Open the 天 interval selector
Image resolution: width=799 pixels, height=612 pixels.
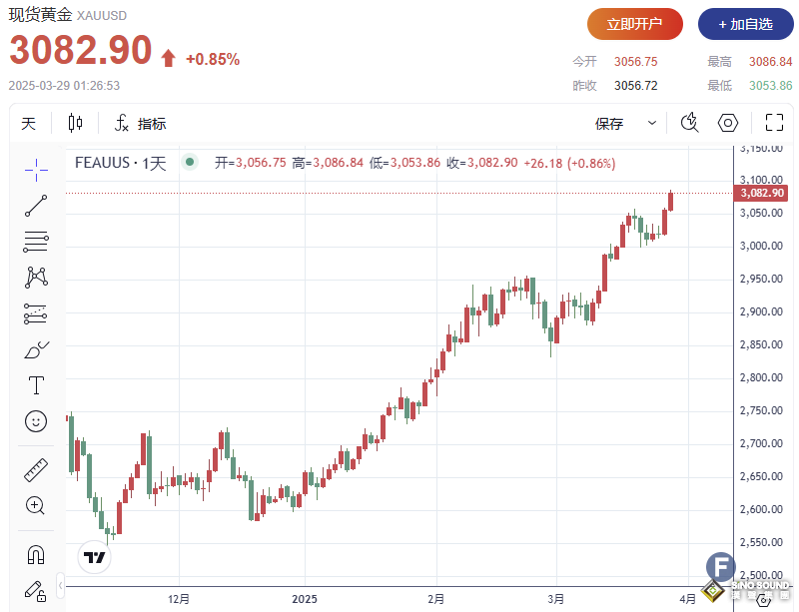pos(29,123)
